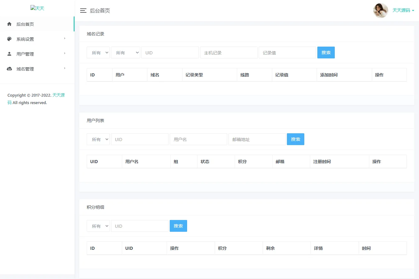
Task: Click 积分明细 panel title
Action: click(x=95, y=207)
